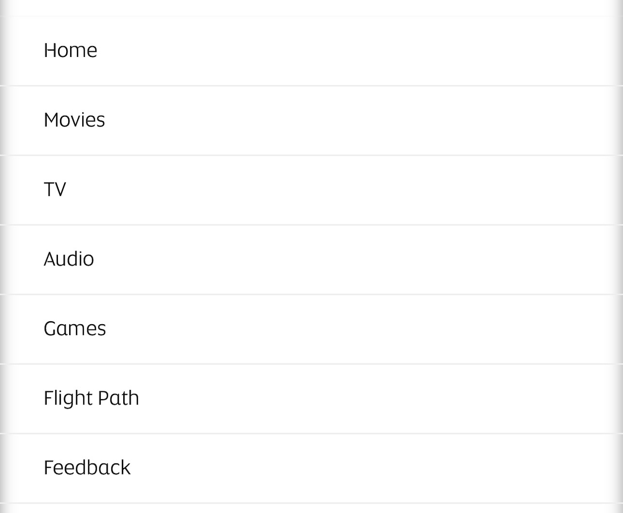Click empty area of the Home row
This screenshot has height=513, width=623.
point(389,51)
